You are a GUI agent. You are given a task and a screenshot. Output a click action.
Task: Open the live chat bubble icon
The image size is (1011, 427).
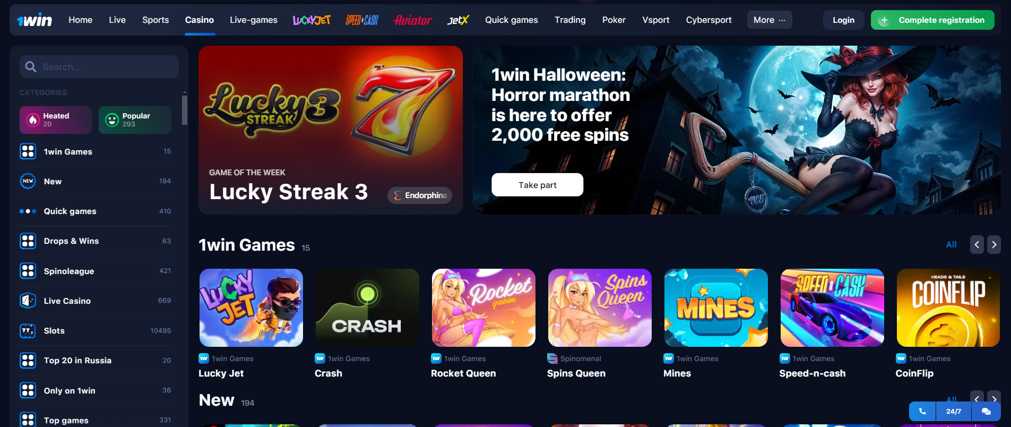click(x=986, y=411)
